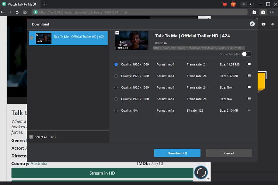This screenshot has width=278, height=185.
Task: Go forward to next page
Action: pos(10,12)
